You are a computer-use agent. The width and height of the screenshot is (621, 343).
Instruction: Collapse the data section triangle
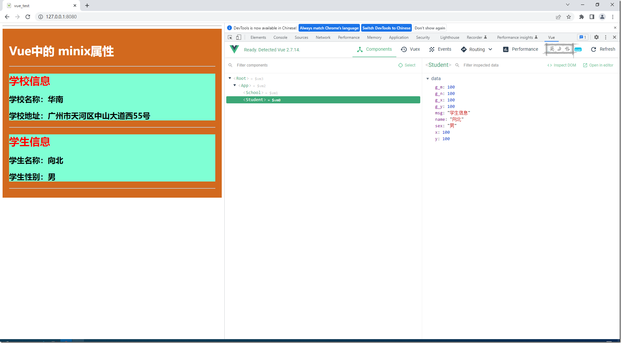(x=428, y=78)
